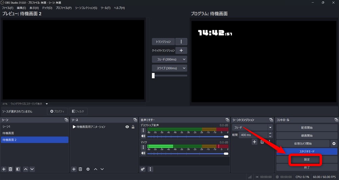Toggle スタジオモード button

click(x=307, y=151)
